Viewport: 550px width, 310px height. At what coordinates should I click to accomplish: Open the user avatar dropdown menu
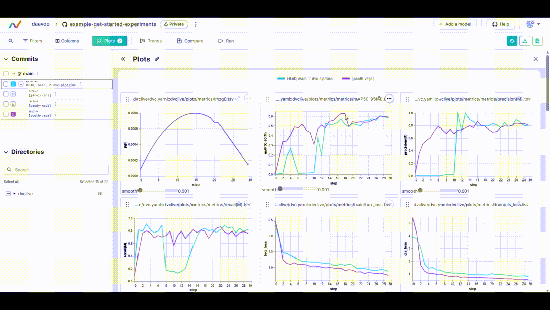[x=533, y=24]
